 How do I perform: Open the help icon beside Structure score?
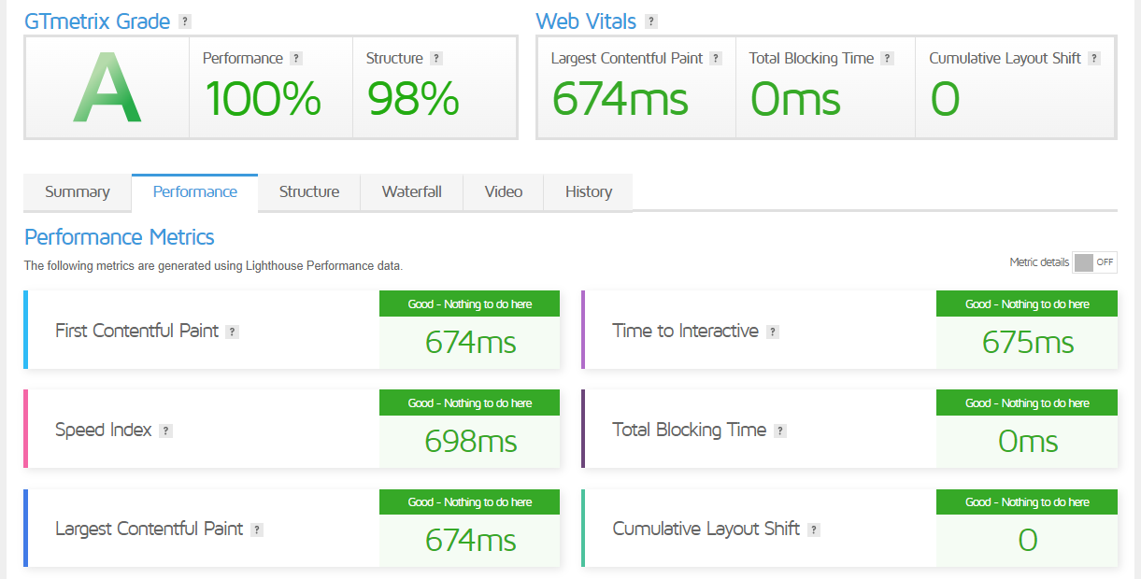[436, 58]
